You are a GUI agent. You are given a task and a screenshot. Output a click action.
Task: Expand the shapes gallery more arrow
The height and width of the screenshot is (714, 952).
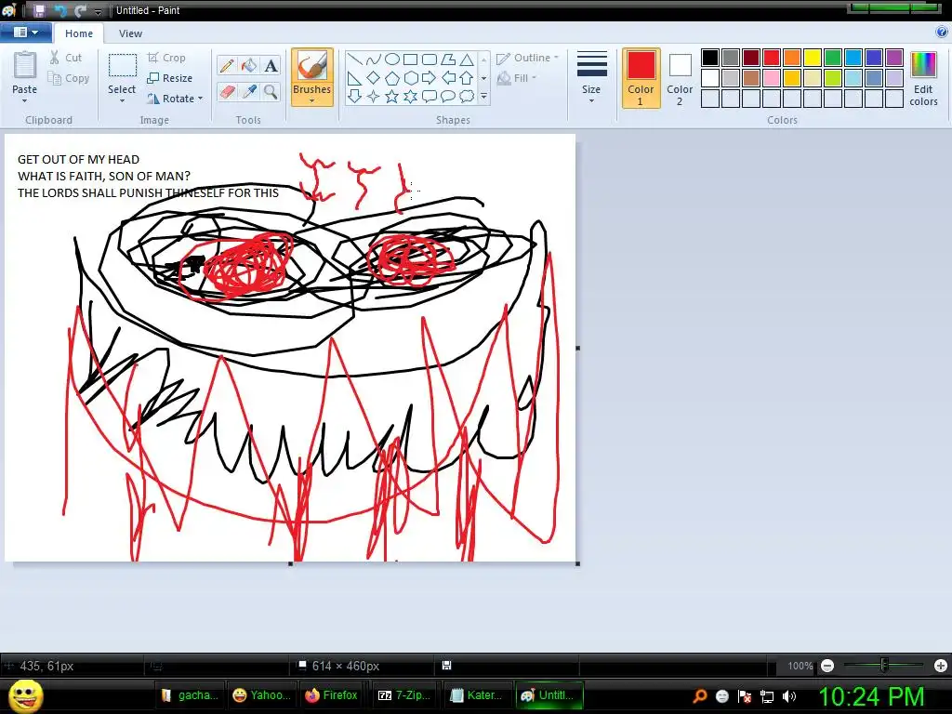click(x=483, y=96)
